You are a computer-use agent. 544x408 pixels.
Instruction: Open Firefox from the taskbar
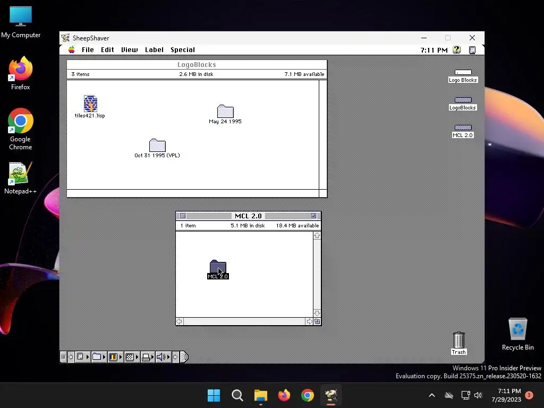point(284,395)
